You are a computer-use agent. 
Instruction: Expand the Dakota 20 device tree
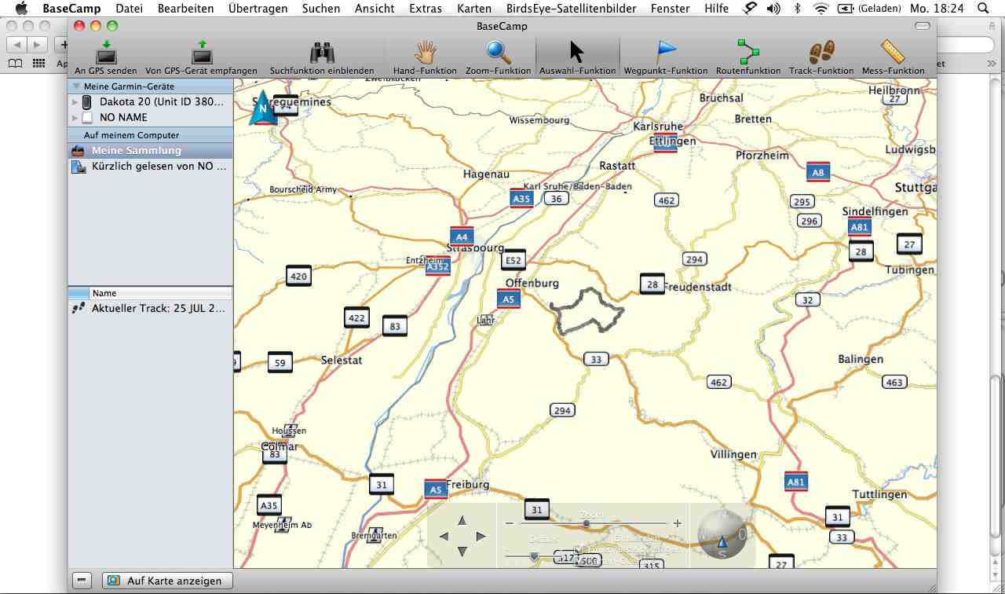75,102
